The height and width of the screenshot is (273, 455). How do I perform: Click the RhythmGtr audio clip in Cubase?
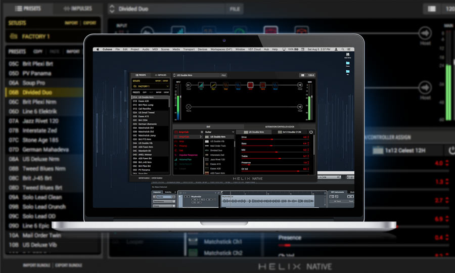267,201
